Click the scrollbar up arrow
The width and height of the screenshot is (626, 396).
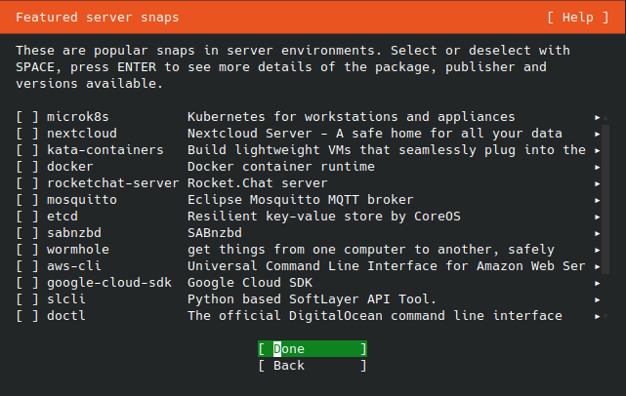pyautogui.click(x=605, y=117)
